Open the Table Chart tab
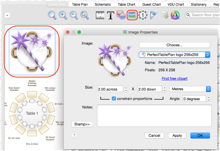The width and height of the screenshot is (220, 151). point(126,5)
